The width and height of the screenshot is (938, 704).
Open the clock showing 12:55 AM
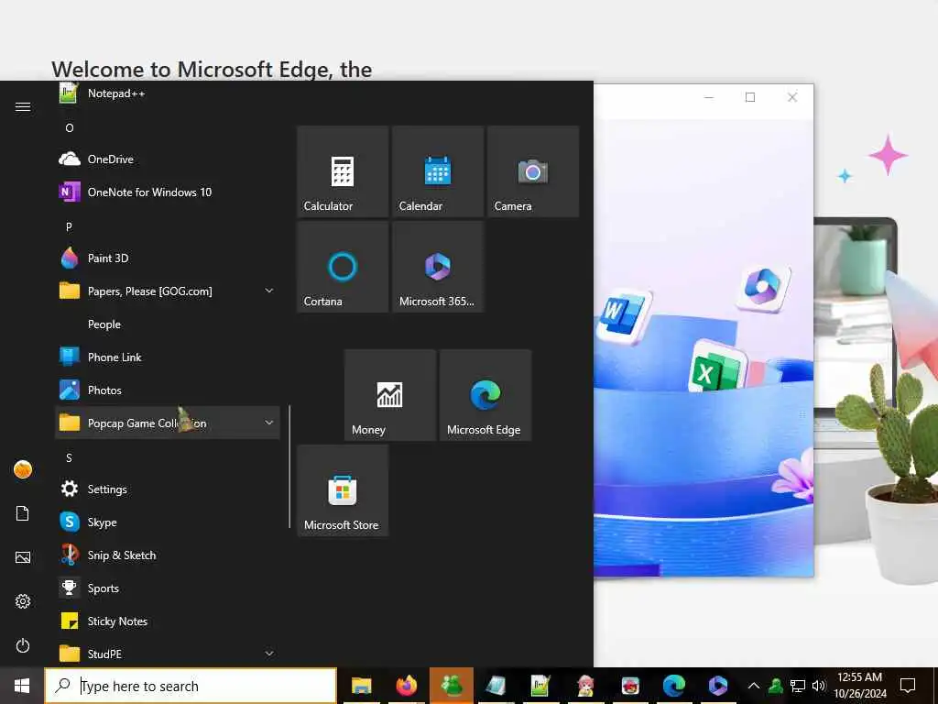859,686
